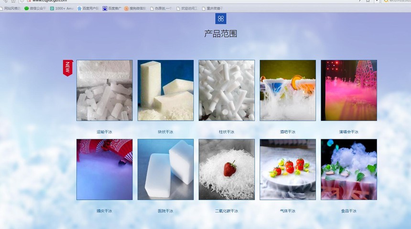The image size is (411, 229).
Task: Click the 婚庆干冰 caption
Action: point(104,211)
